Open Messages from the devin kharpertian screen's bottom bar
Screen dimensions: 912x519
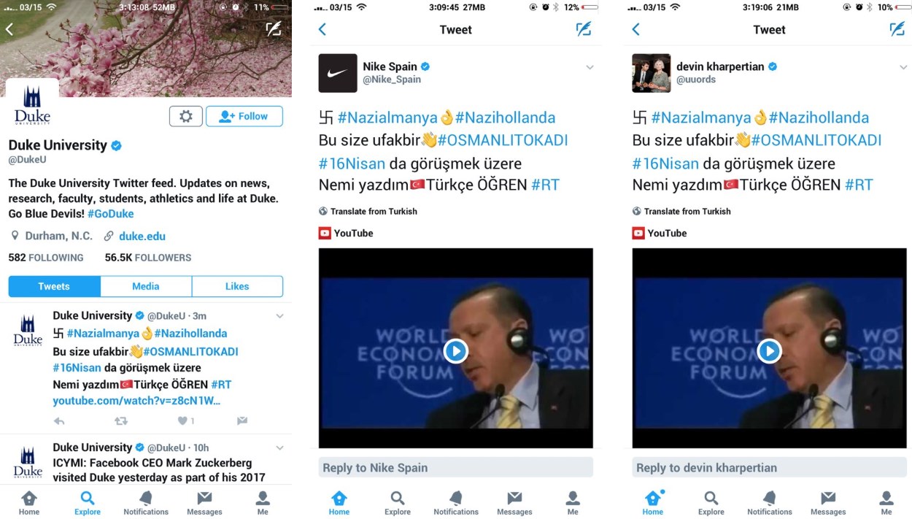(828, 503)
